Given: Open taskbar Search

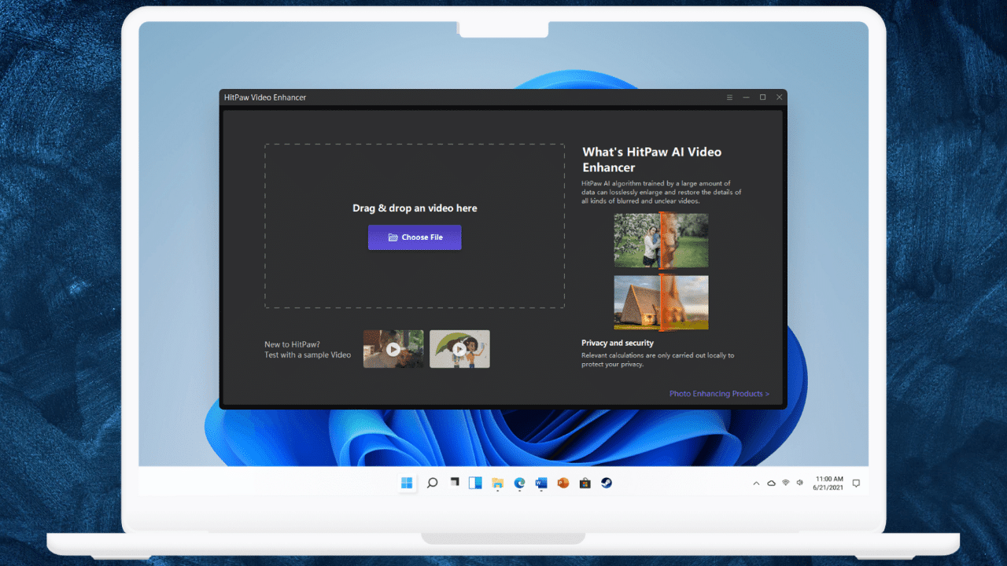Looking at the screenshot, I should pos(432,483).
